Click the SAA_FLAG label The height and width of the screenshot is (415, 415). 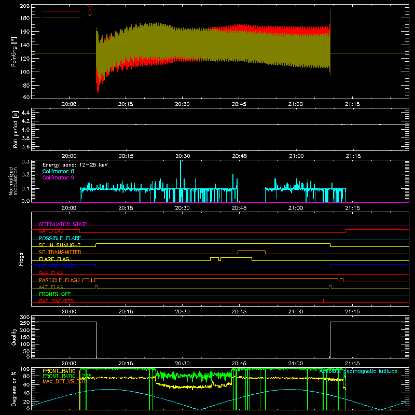coord(51,273)
